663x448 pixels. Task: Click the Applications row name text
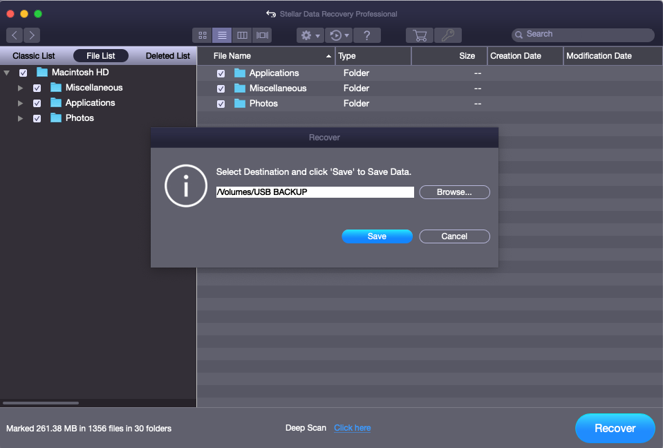pyautogui.click(x=274, y=73)
